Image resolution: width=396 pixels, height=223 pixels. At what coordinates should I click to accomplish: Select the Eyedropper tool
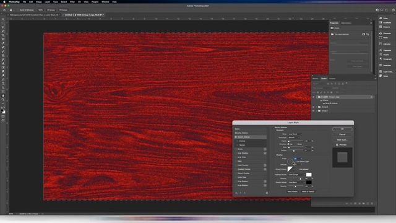pyautogui.click(x=3, y=43)
